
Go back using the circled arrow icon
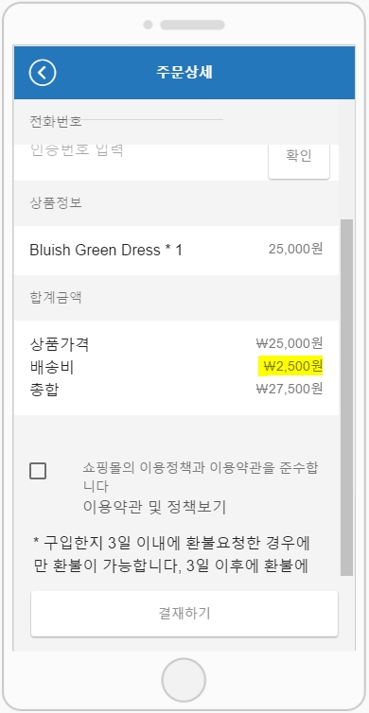[43, 73]
